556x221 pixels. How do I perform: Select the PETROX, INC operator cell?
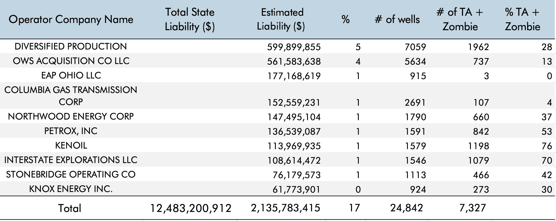tap(71, 131)
